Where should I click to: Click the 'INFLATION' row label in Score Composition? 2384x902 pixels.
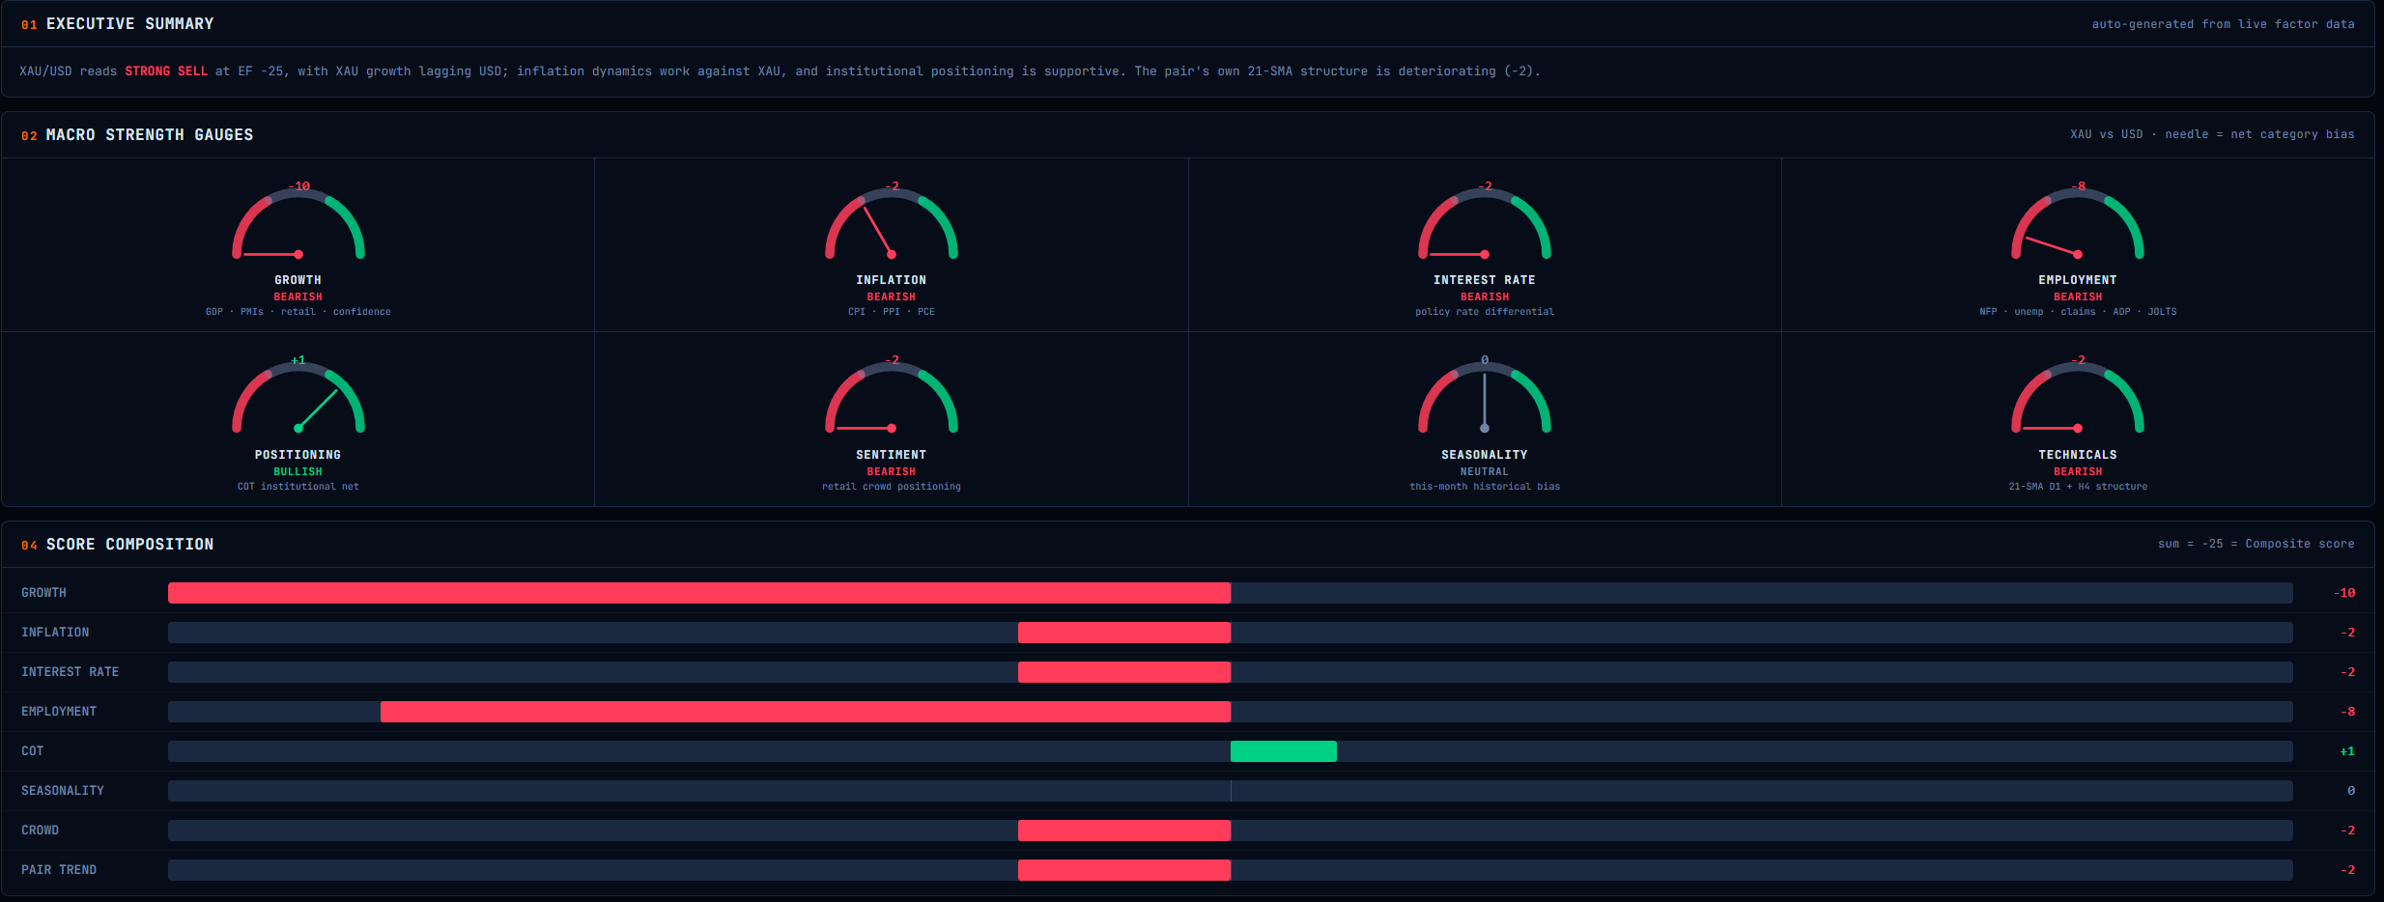coord(55,633)
